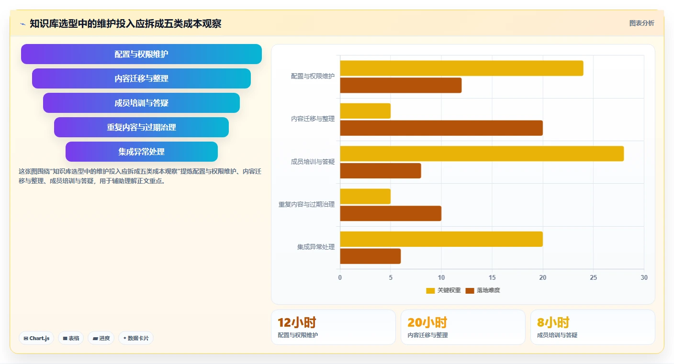Select the 集成异常处理 funnel stage

point(141,152)
